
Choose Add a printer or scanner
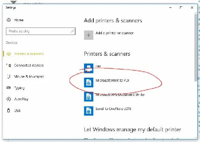(x=114, y=33)
